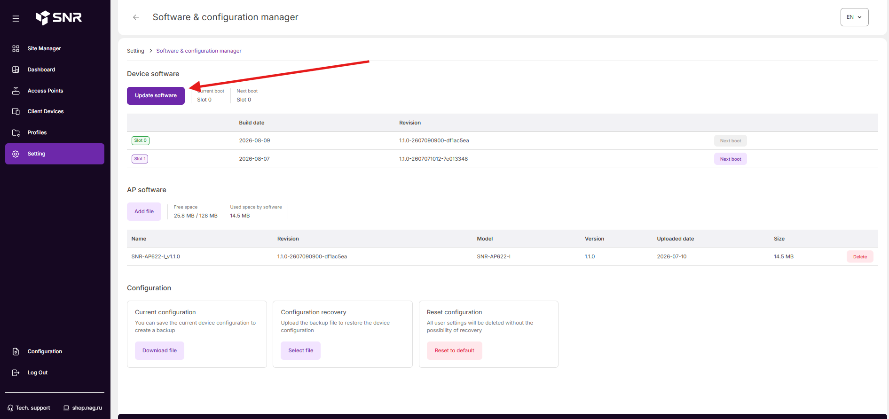This screenshot has height=419, width=889.
Task: Go back using the arrow icon
Action: pos(136,17)
